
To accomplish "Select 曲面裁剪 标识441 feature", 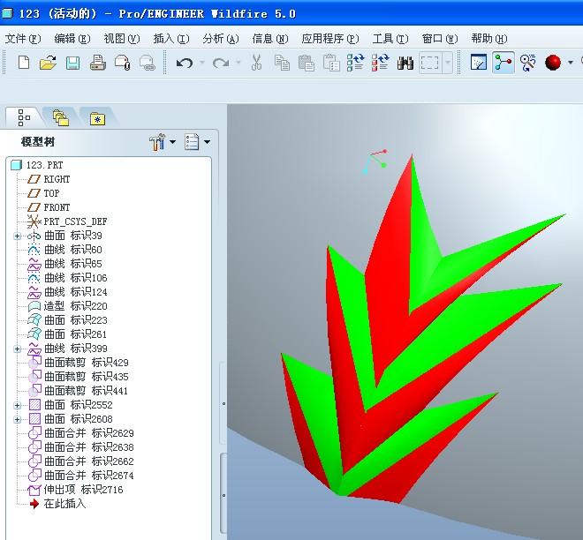I will click(78, 391).
